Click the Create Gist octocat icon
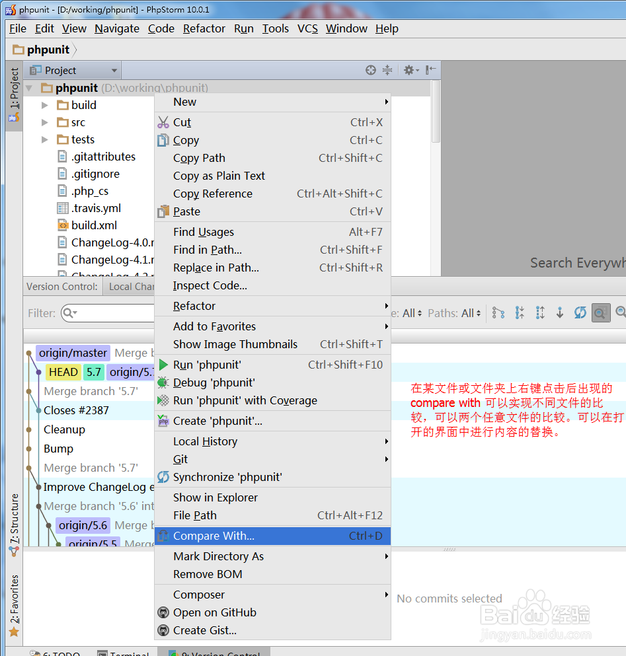 pos(163,630)
